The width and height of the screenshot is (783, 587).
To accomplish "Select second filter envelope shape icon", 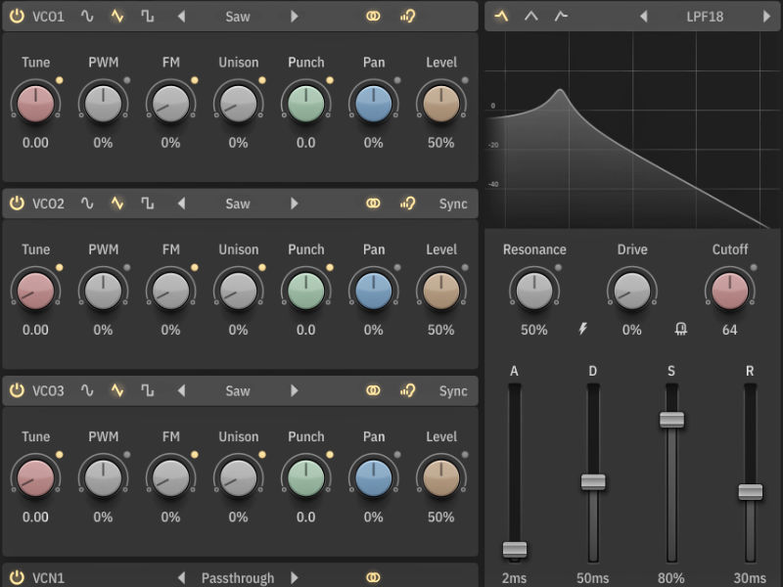I will [531, 16].
